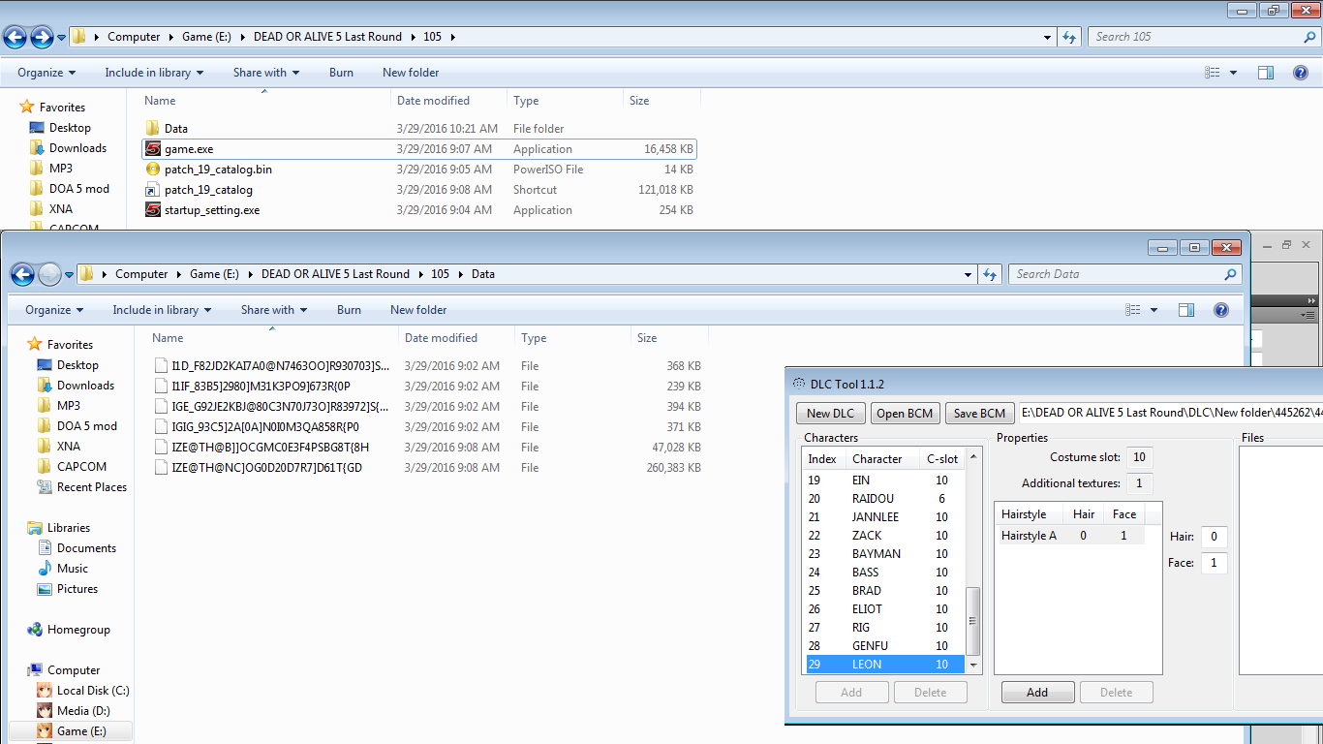This screenshot has width=1323, height=744.
Task: Click the Hair value field
Action: pos(1214,537)
